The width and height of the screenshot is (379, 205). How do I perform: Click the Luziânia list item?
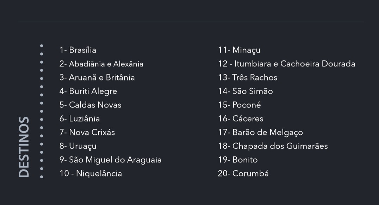80,118
